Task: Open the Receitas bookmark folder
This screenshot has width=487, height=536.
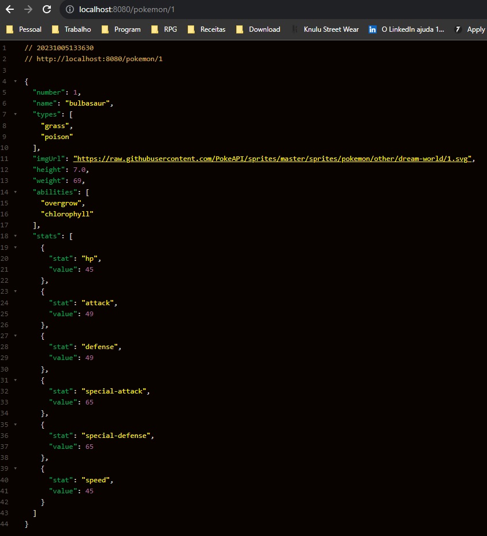Action: [x=207, y=29]
